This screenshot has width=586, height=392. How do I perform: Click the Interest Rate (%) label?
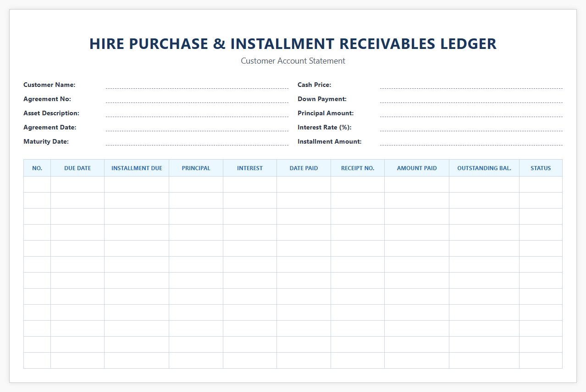pyautogui.click(x=325, y=127)
